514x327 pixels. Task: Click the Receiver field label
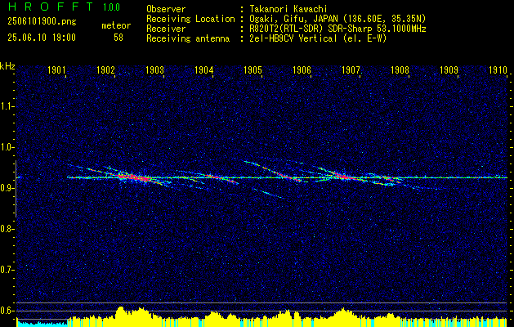pos(166,29)
